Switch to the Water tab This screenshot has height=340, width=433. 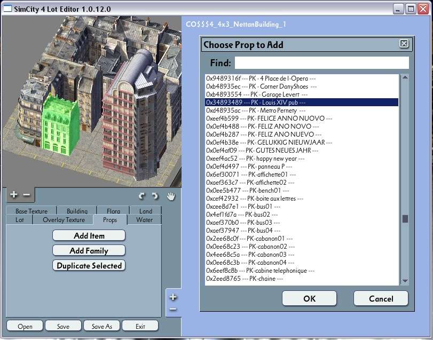click(145, 220)
